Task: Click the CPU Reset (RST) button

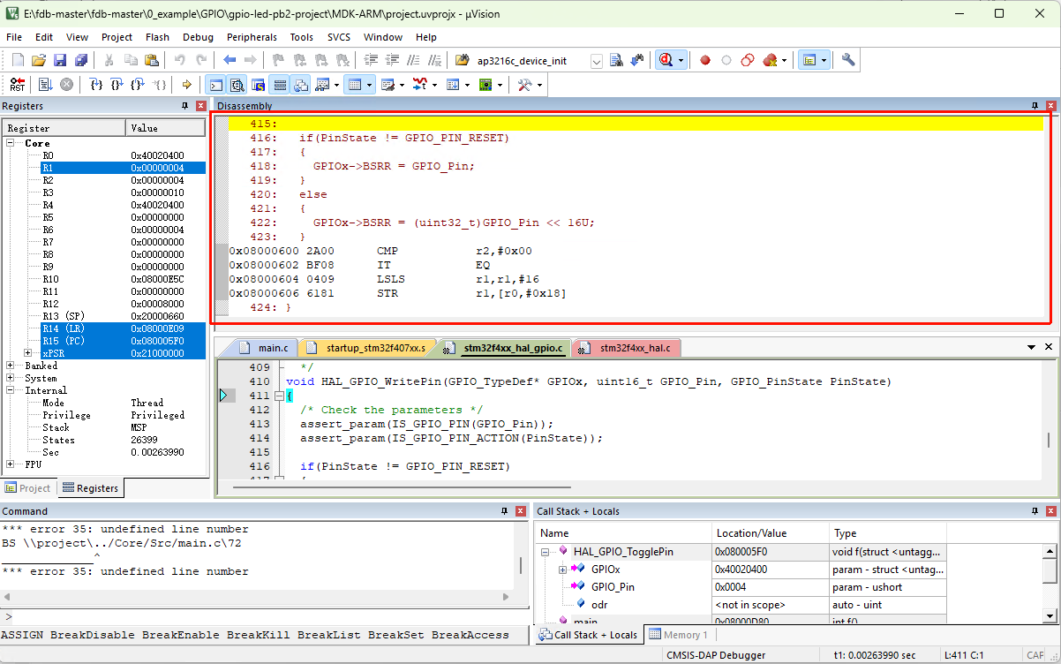Action: [x=18, y=85]
